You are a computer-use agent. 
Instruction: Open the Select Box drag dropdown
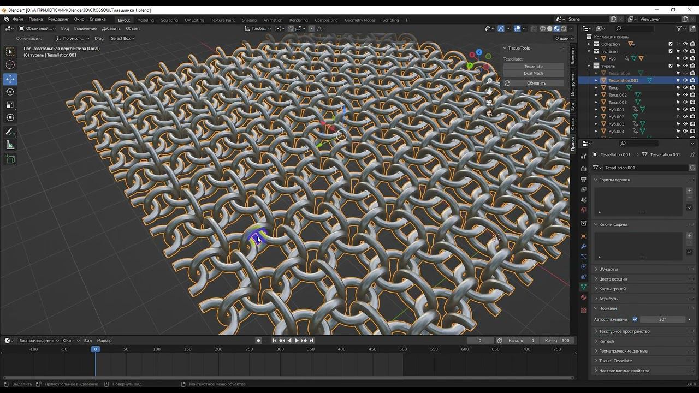122,38
